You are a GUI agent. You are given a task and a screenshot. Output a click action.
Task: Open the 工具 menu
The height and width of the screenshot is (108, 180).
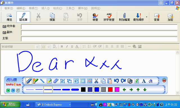pyautogui.click(x=70, y=8)
